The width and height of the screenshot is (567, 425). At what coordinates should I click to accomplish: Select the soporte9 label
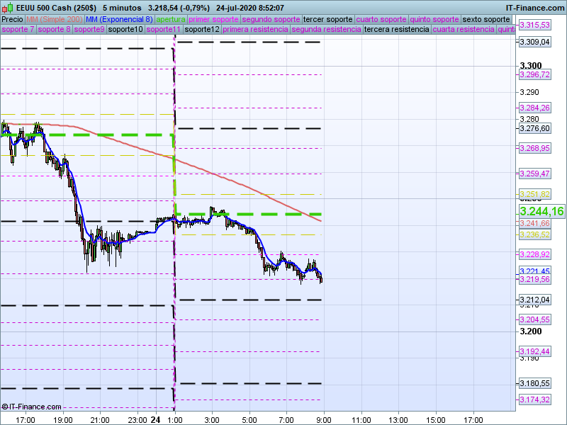89,29
